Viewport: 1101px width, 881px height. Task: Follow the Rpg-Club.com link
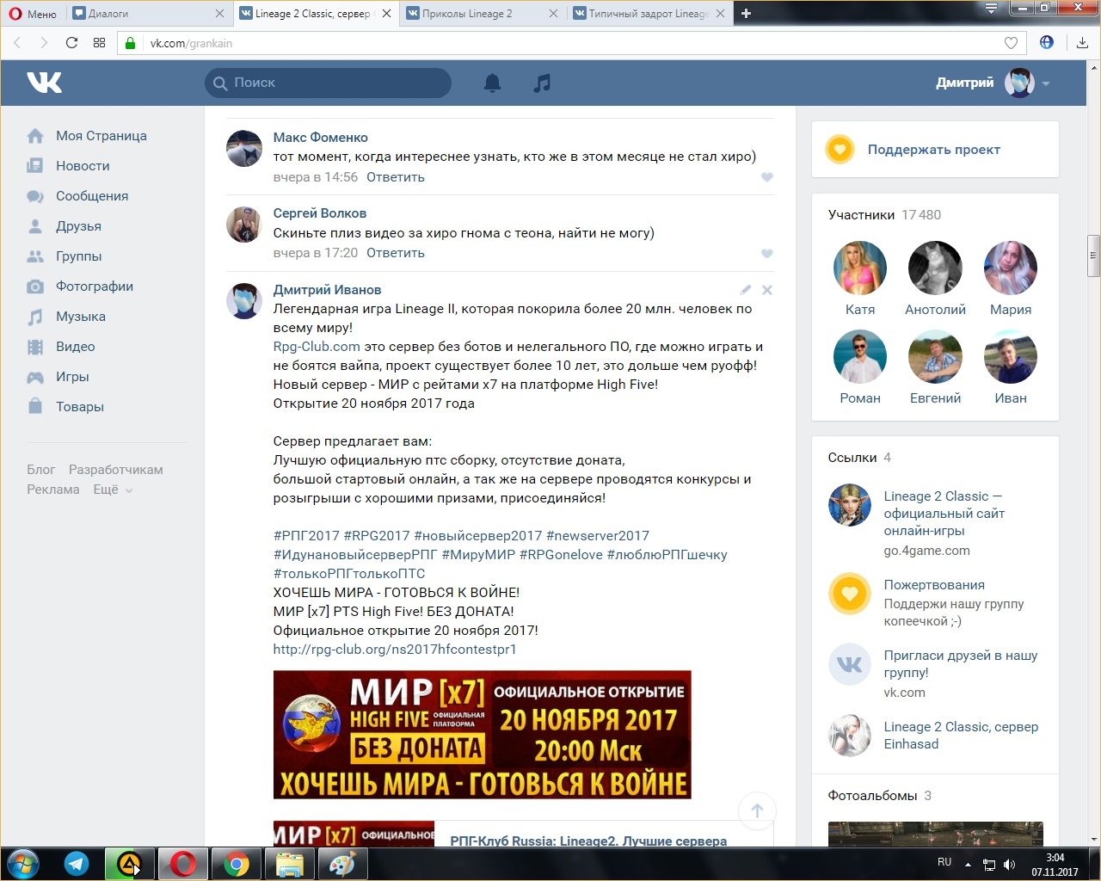(317, 347)
